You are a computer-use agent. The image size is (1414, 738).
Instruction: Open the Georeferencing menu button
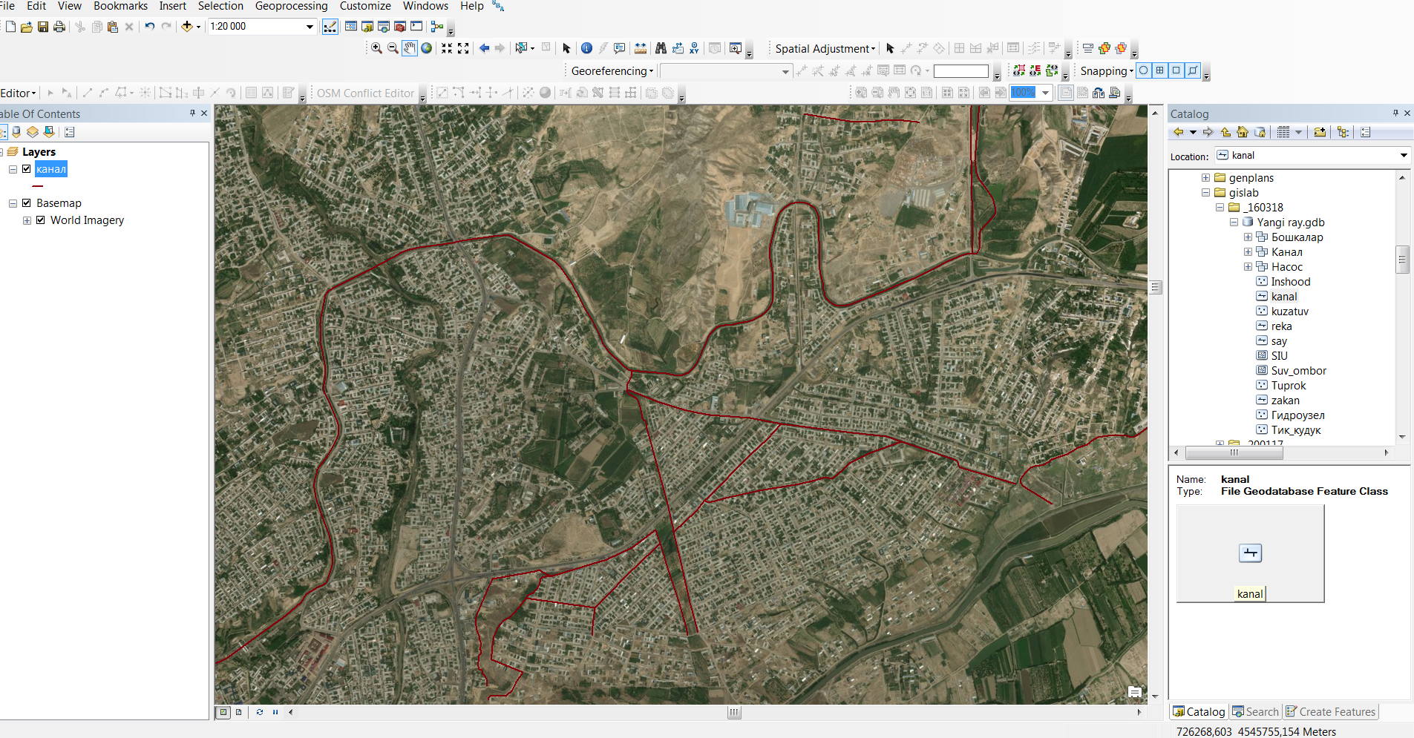pyautogui.click(x=612, y=71)
